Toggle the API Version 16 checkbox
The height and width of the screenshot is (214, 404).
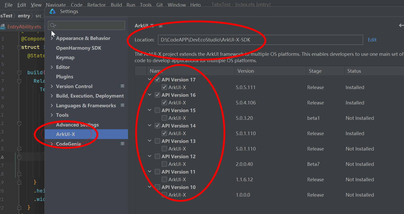157,95
